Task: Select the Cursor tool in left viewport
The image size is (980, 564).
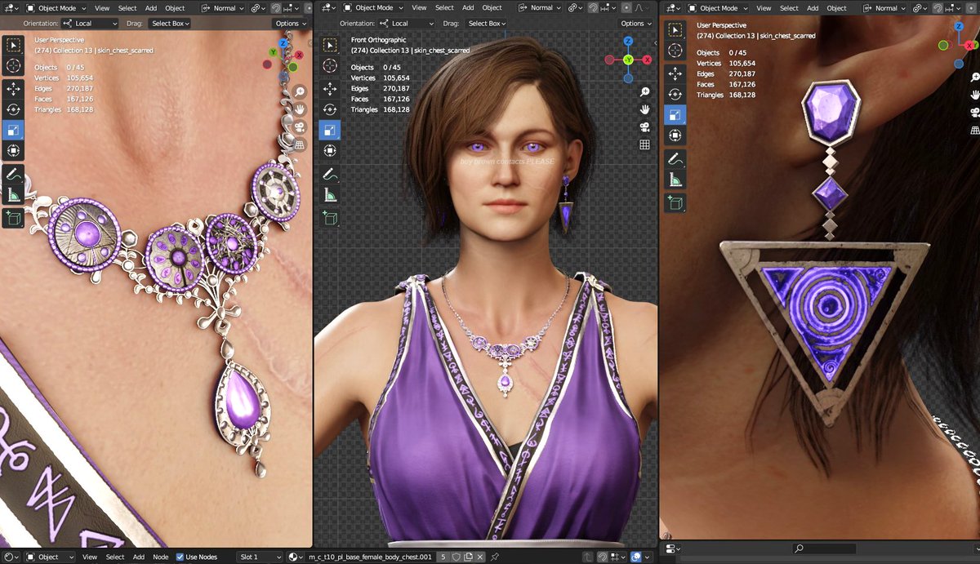Action: point(13,67)
